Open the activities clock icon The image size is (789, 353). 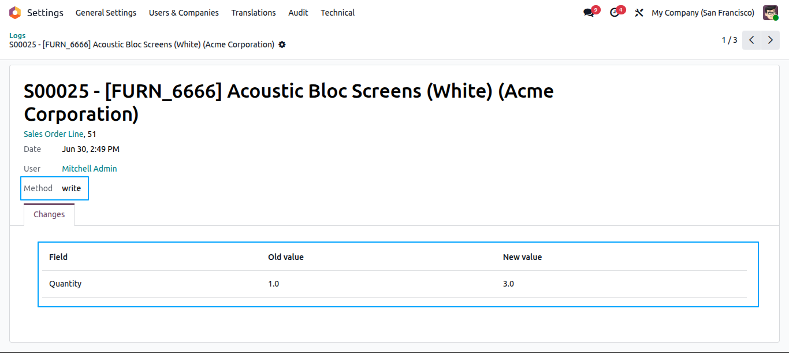614,13
